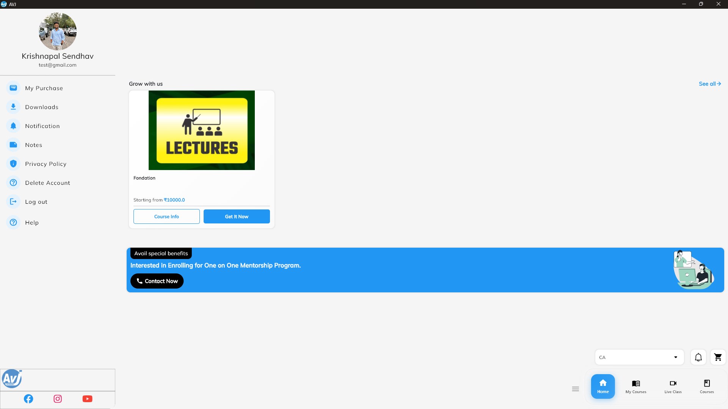The height and width of the screenshot is (409, 728).
Task: Restore down the AVJ window
Action: [701, 4]
